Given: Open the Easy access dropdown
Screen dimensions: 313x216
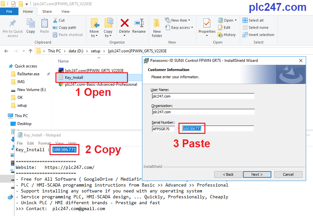Looking at the screenshot, I should click(179, 27).
